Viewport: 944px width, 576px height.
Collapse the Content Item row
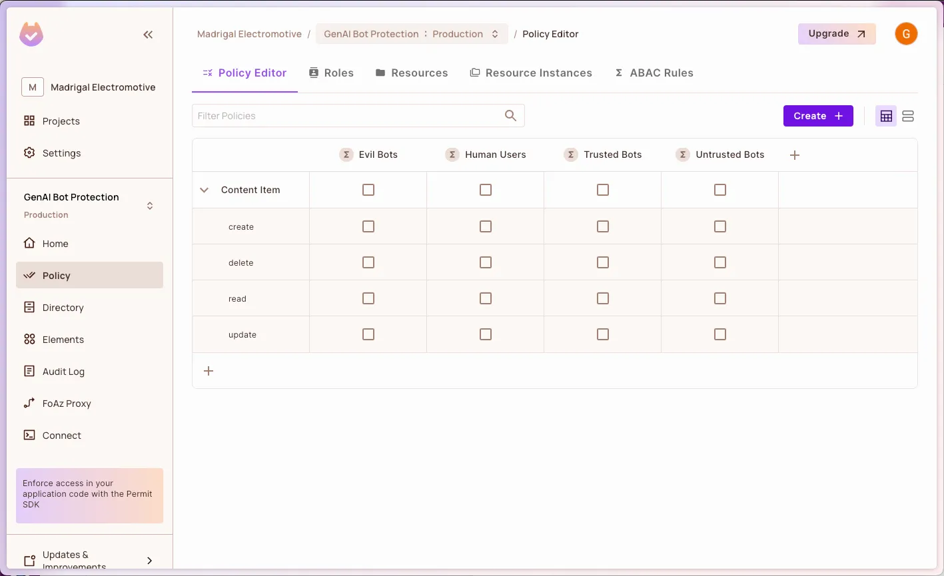pyautogui.click(x=205, y=190)
